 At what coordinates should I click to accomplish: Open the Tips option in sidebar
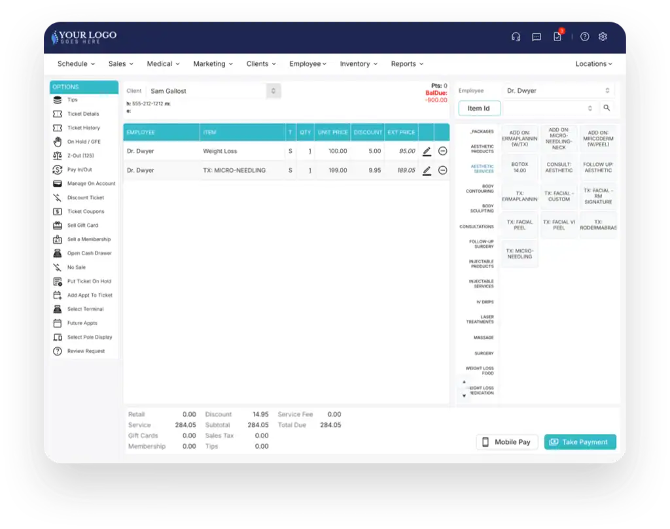pos(73,100)
